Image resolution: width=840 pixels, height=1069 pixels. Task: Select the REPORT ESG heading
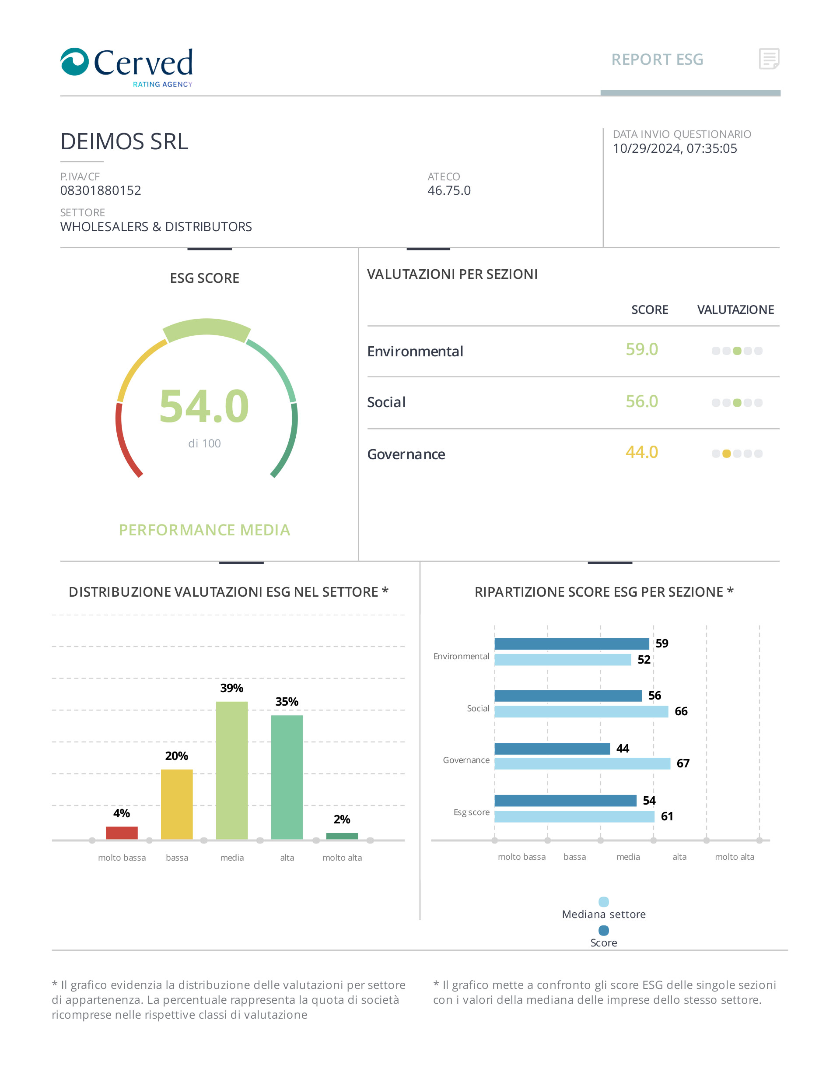[657, 60]
